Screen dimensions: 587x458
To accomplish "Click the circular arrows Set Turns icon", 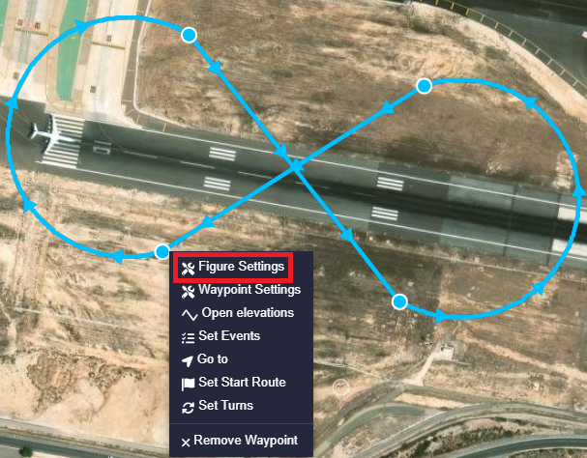I will click(188, 408).
